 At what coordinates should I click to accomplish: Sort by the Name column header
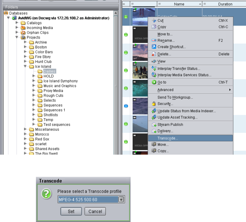179,4
